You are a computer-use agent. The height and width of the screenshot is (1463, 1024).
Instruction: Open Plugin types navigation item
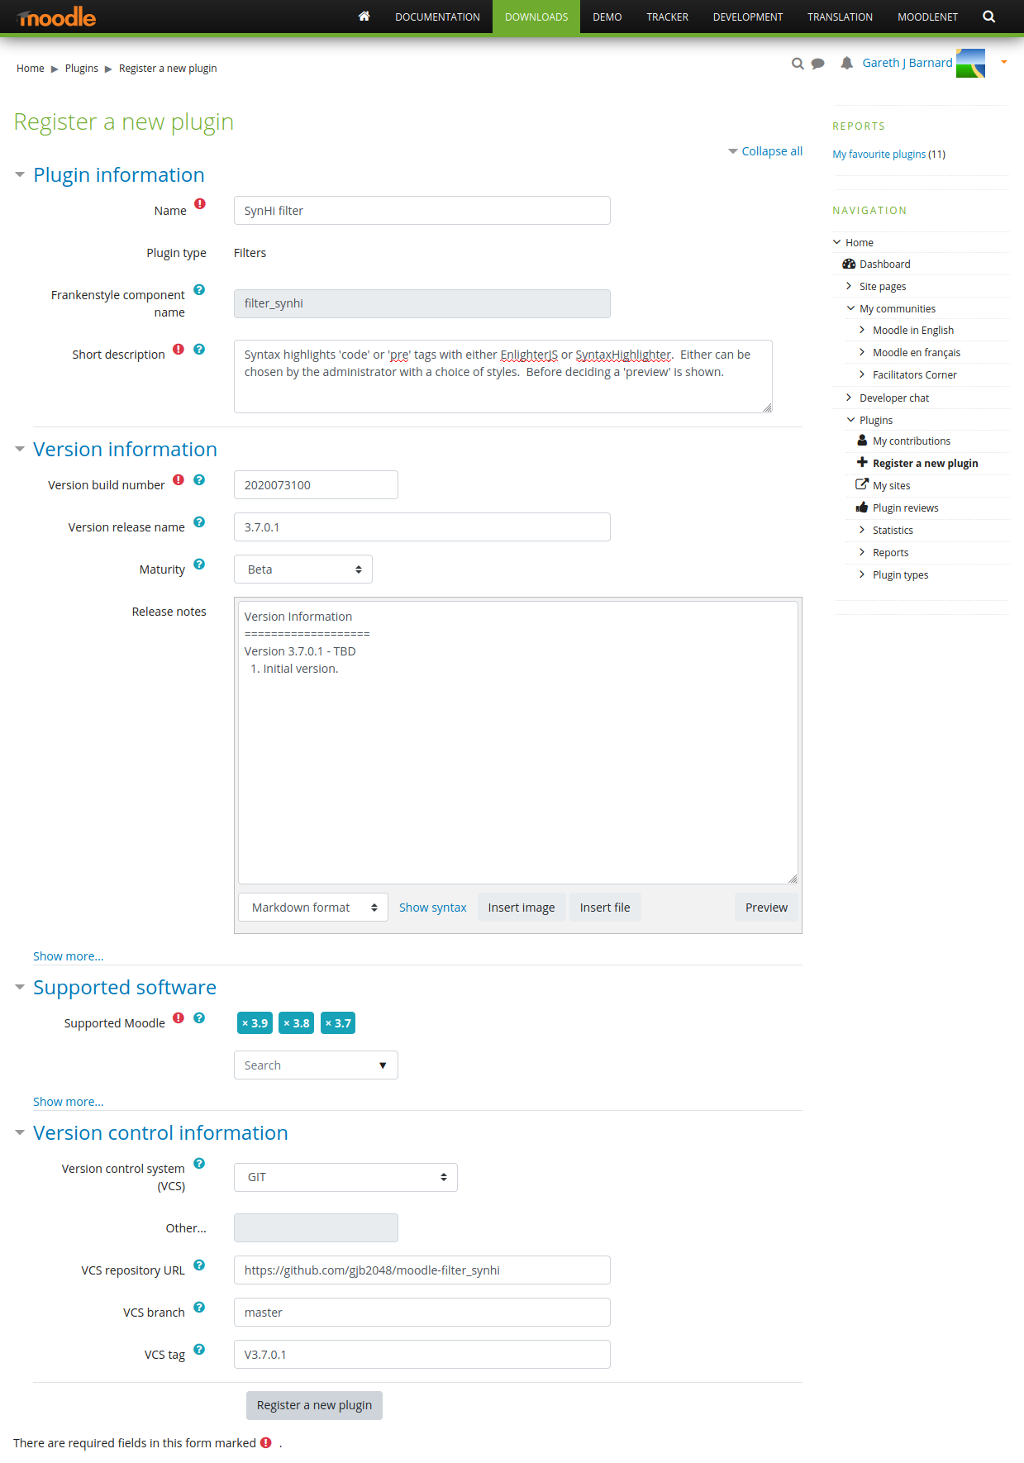[900, 575]
